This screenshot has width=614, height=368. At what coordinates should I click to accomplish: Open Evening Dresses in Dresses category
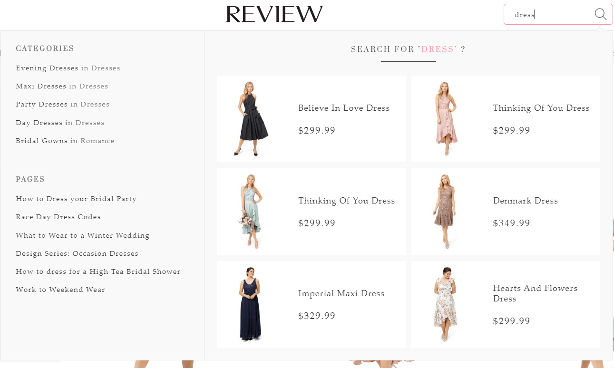tap(68, 68)
